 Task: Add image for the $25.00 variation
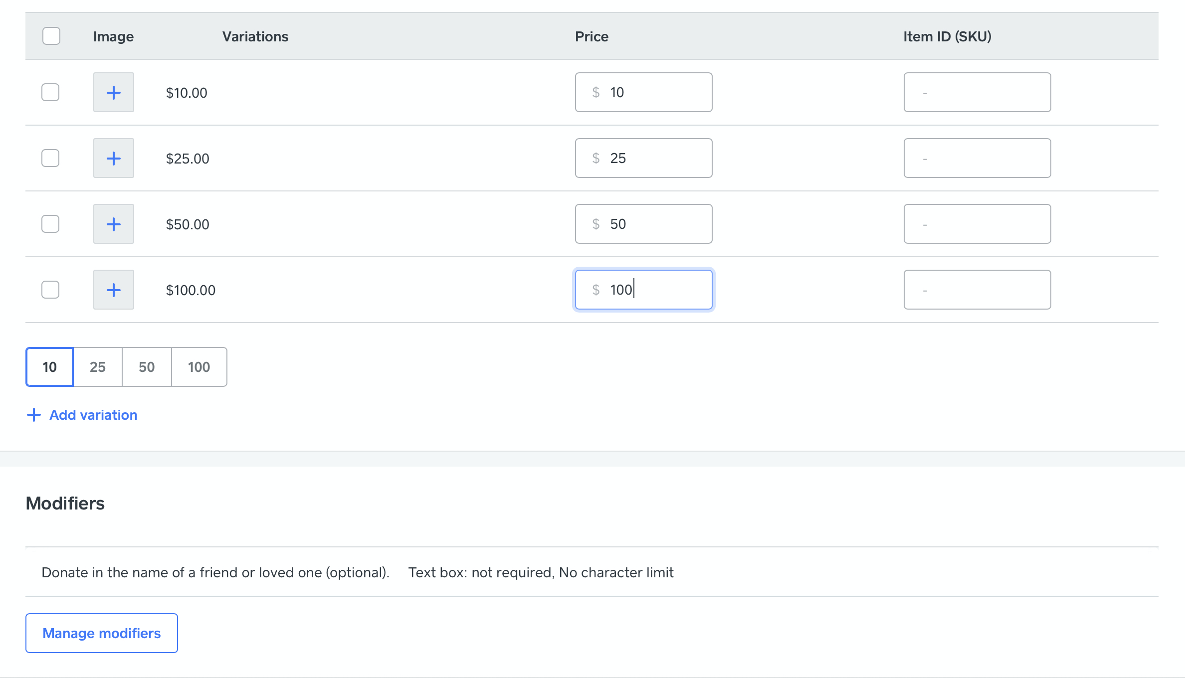point(113,158)
